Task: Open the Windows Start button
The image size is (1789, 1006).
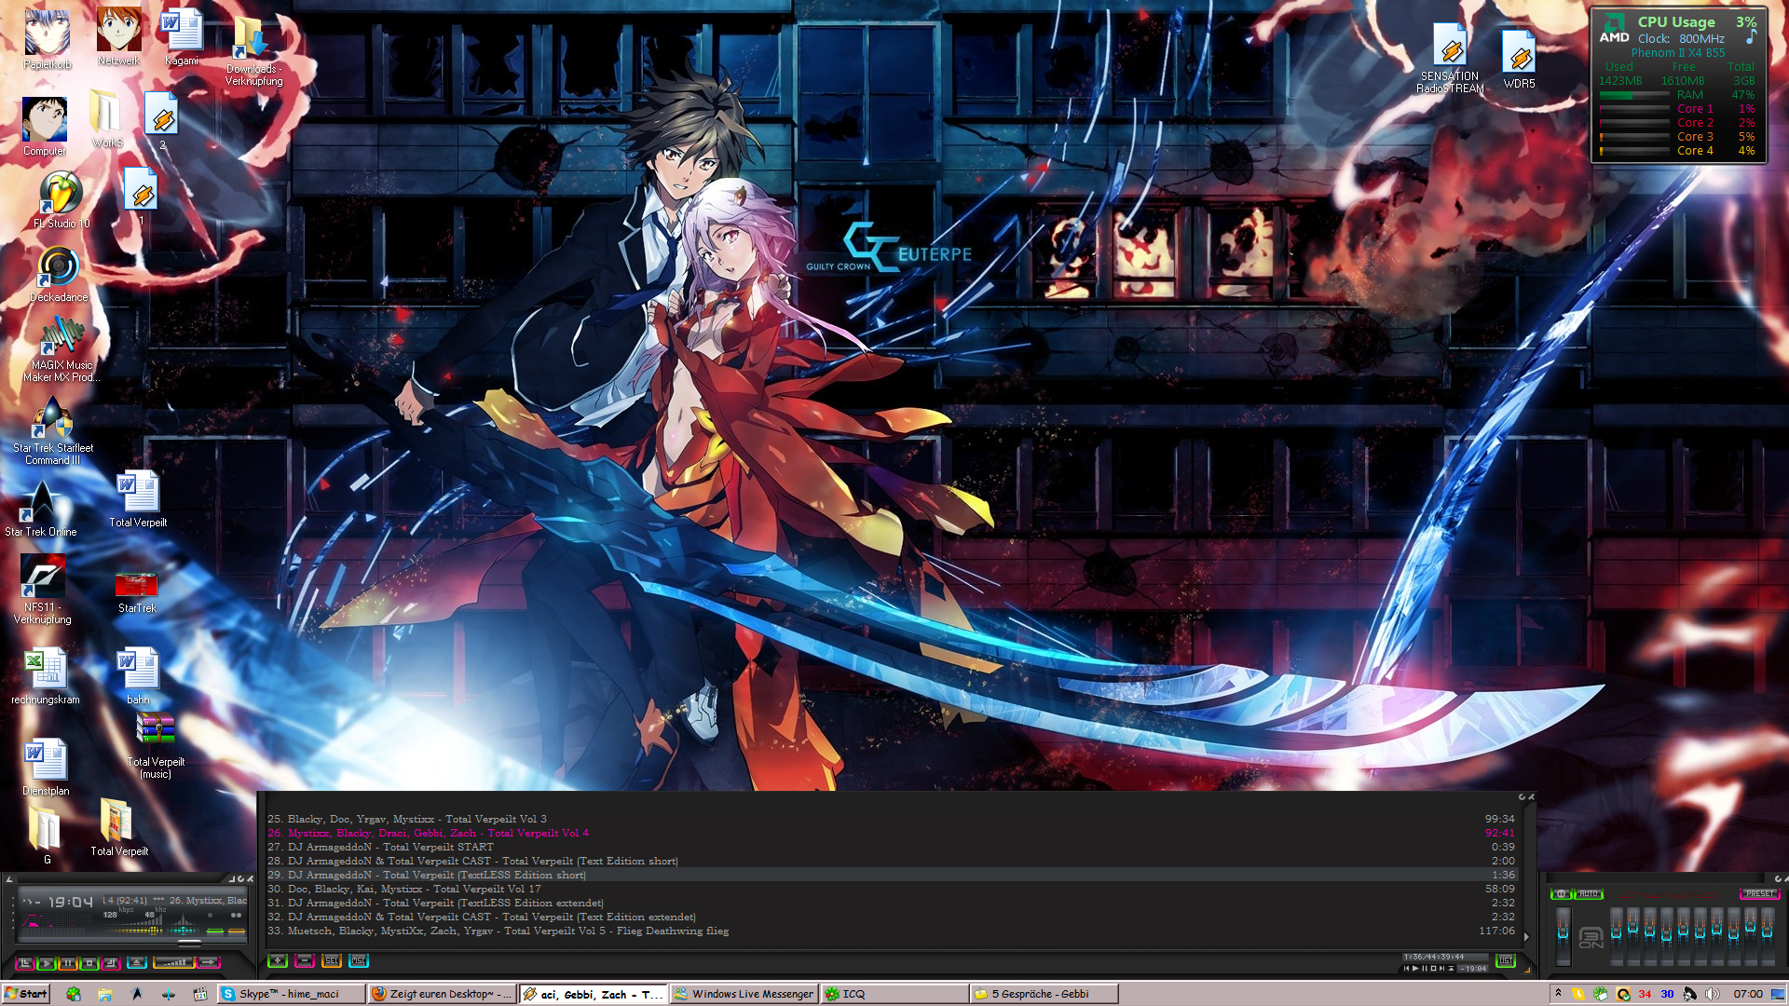Action: (26, 994)
